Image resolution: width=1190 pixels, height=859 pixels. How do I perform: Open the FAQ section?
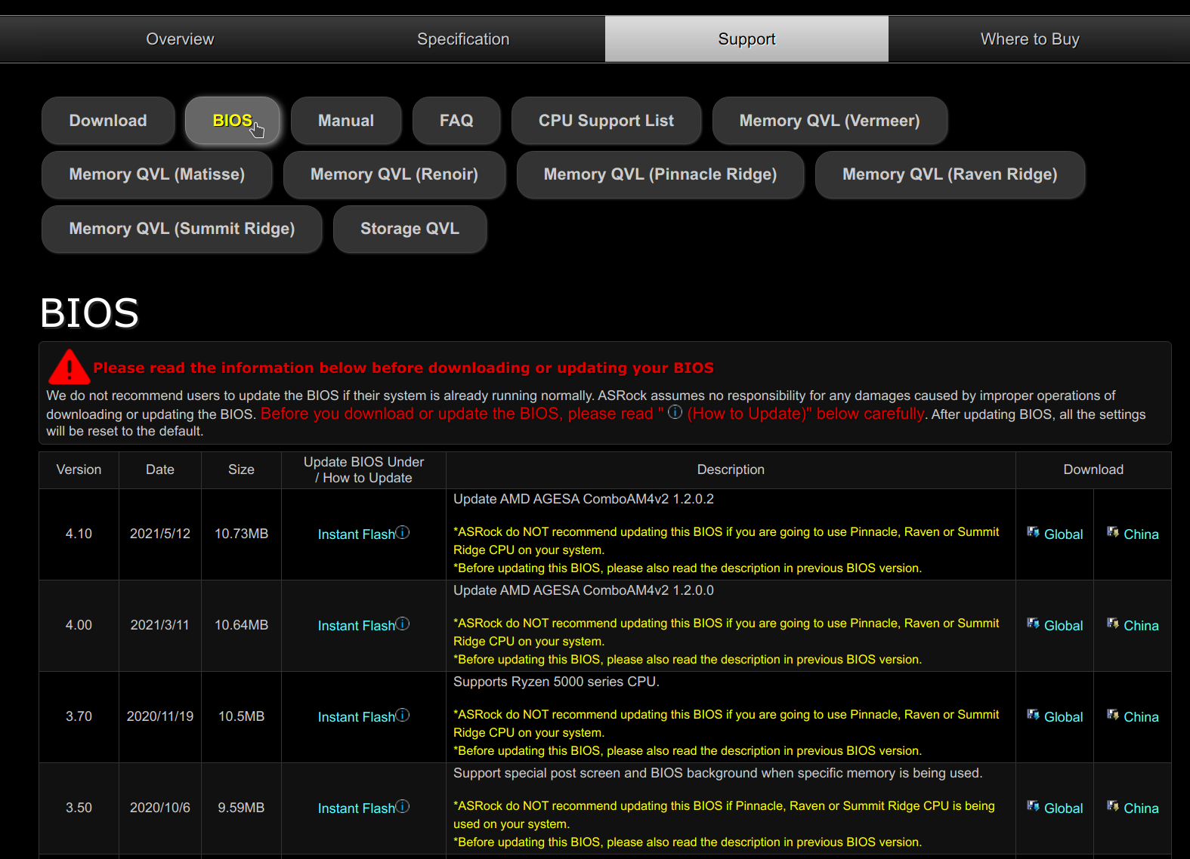point(456,121)
